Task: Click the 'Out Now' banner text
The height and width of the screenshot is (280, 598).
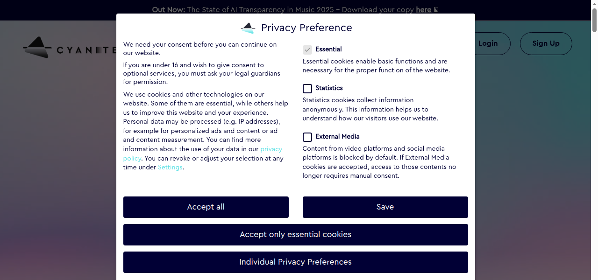Action: point(168,10)
